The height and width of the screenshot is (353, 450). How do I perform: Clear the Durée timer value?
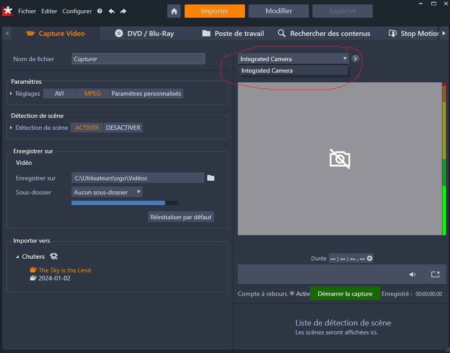pos(370,258)
